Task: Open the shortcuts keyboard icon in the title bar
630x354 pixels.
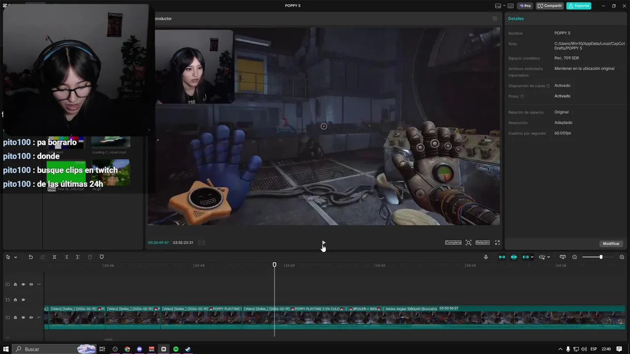Action: (x=510, y=6)
